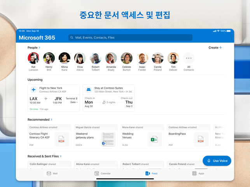Switch to the Mail tab
The width and height of the screenshot is (250, 187).
[52, 173]
